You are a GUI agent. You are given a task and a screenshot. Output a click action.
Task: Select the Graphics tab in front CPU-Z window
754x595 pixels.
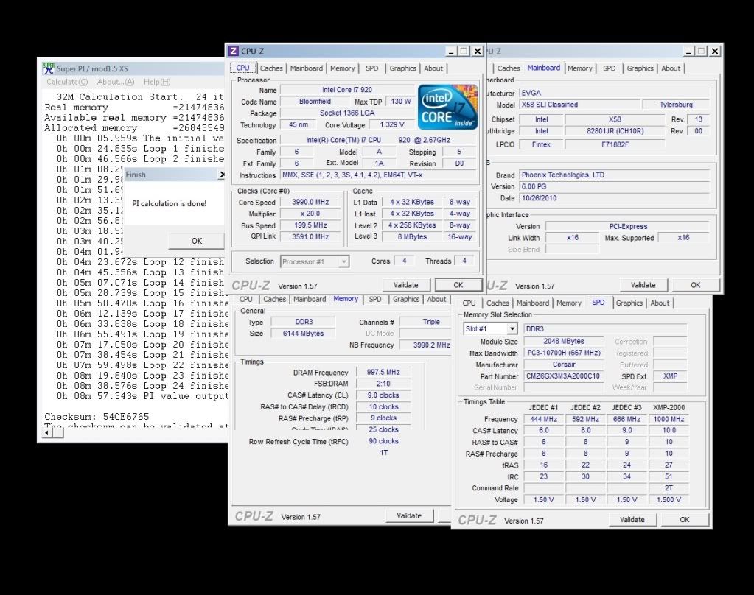403,68
